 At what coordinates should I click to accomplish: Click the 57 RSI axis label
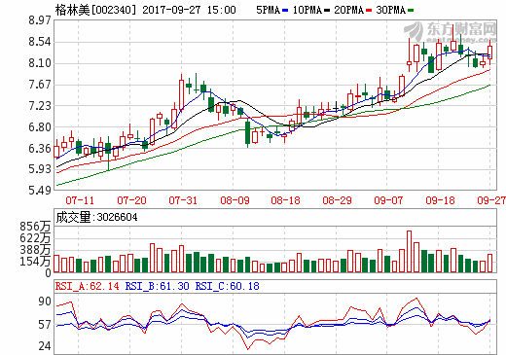tap(45, 324)
